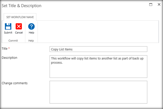
Task: Click the red Cancel X icon
Action: (19, 27)
